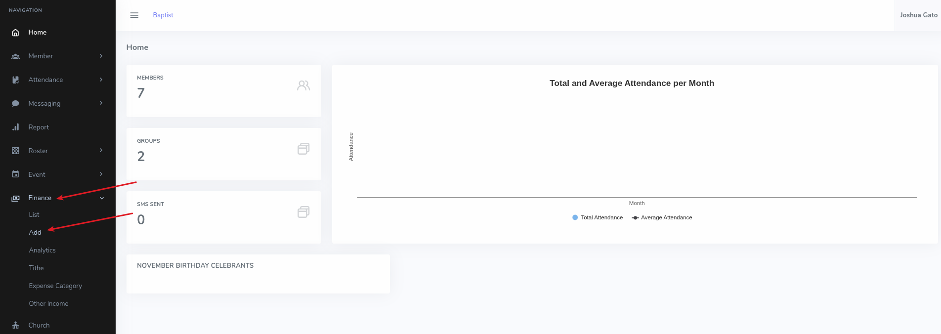
Task: Click the Report bar chart icon
Action: coord(15,127)
